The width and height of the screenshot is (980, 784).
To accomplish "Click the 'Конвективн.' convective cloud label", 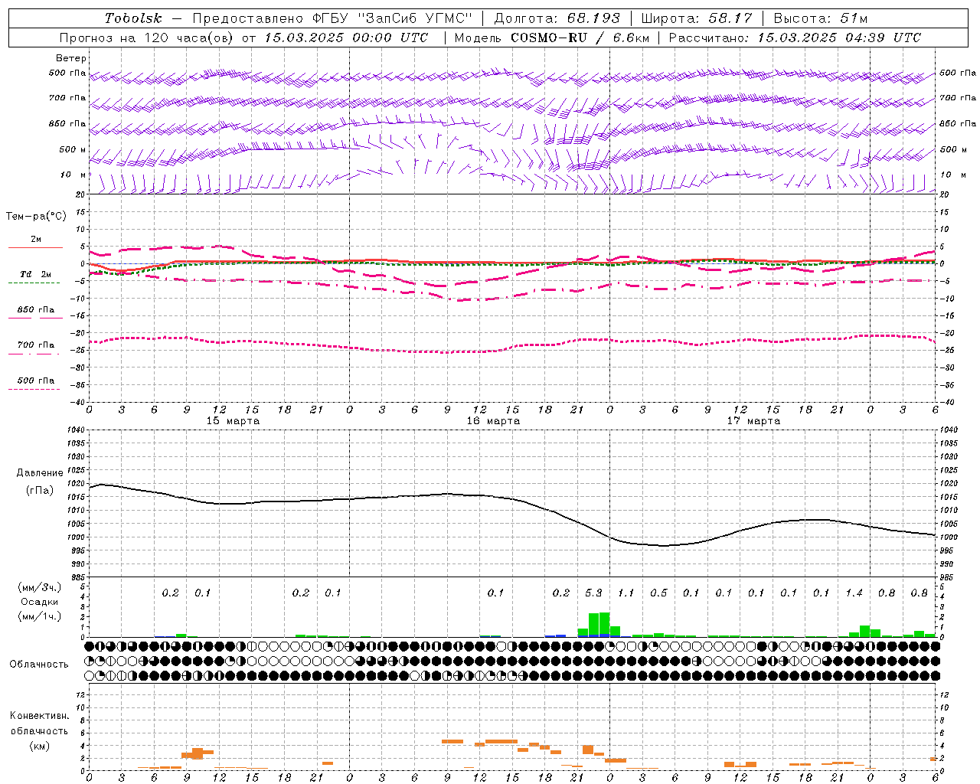I will (x=39, y=716).
